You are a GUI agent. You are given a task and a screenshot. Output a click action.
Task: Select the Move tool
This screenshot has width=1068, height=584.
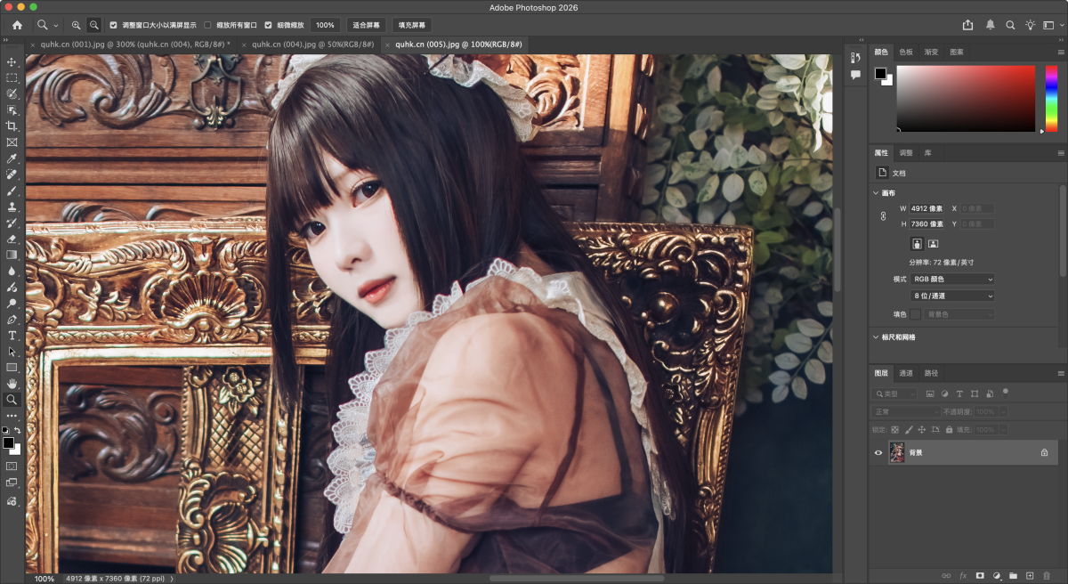point(12,62)
